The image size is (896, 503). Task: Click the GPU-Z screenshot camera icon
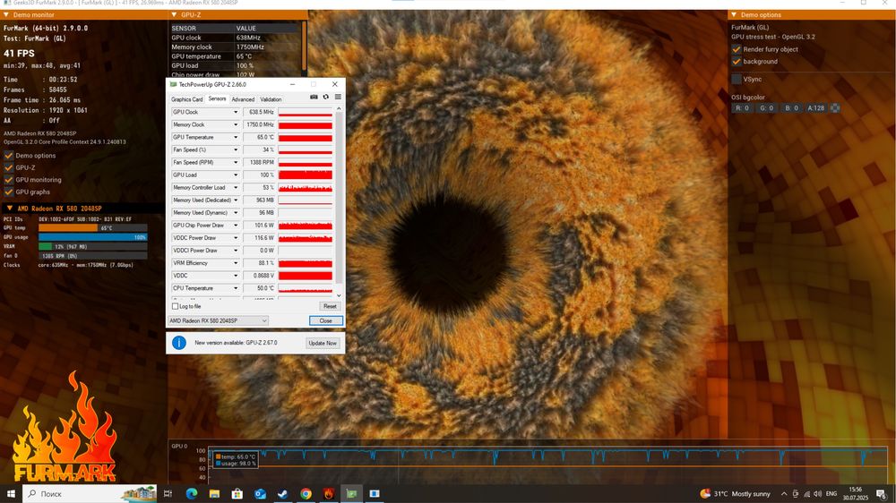[314, 97]
